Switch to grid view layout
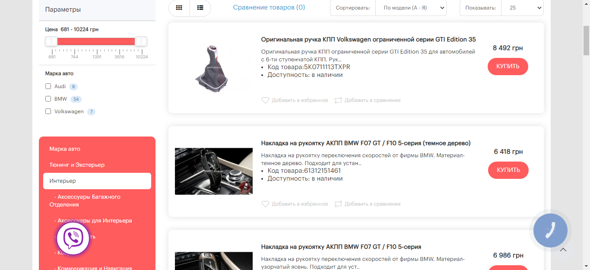This screenshot has height=270, width=590. [x=179, y=8]
